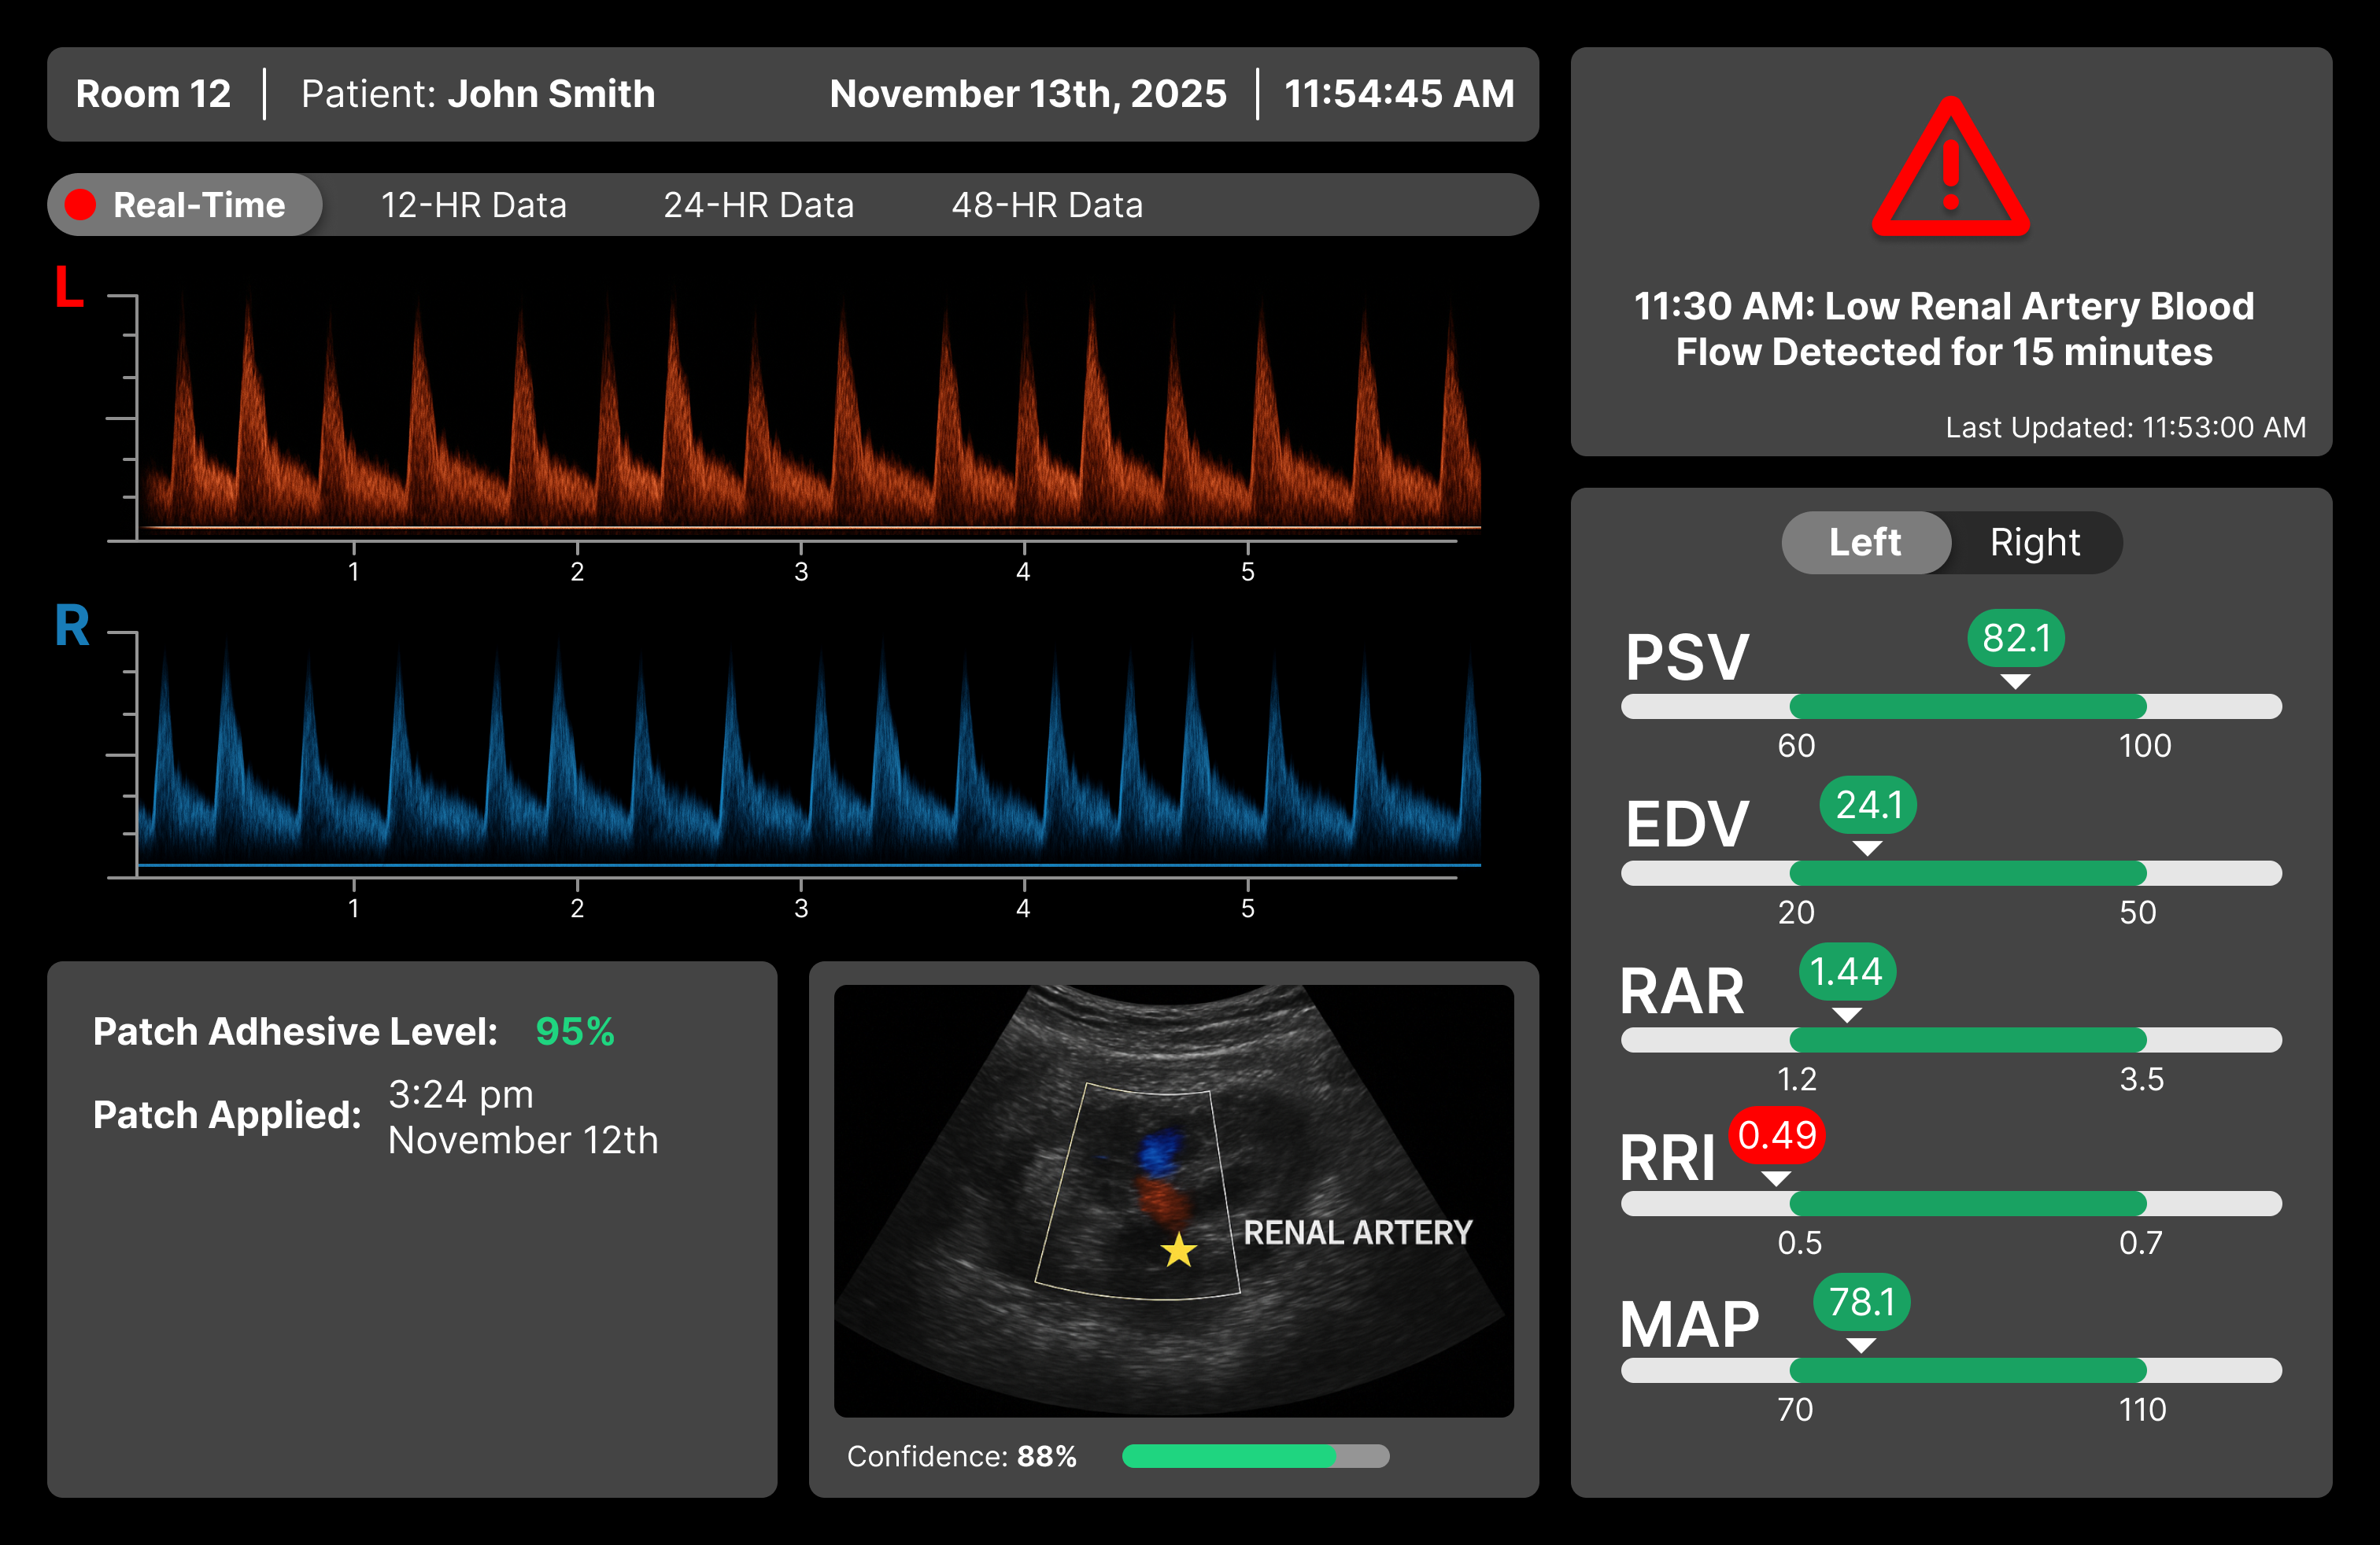Click the low renal blood flow alert message
Screen dimensions: 2380x1545
(x=1943, y=329)
